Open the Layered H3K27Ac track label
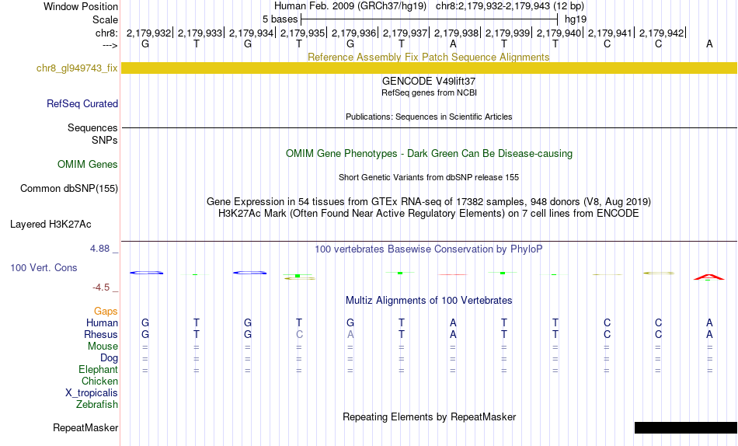The image size is (738, 446). [50, 225]
